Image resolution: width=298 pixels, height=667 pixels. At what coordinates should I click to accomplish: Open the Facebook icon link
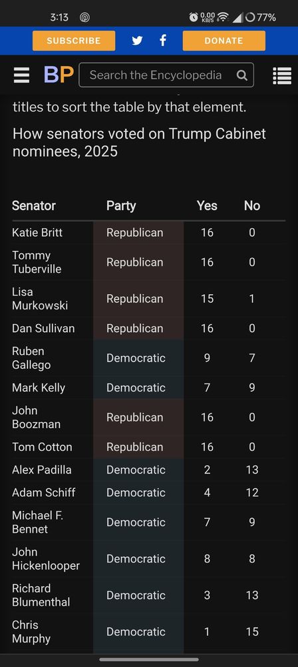[162, 41]
